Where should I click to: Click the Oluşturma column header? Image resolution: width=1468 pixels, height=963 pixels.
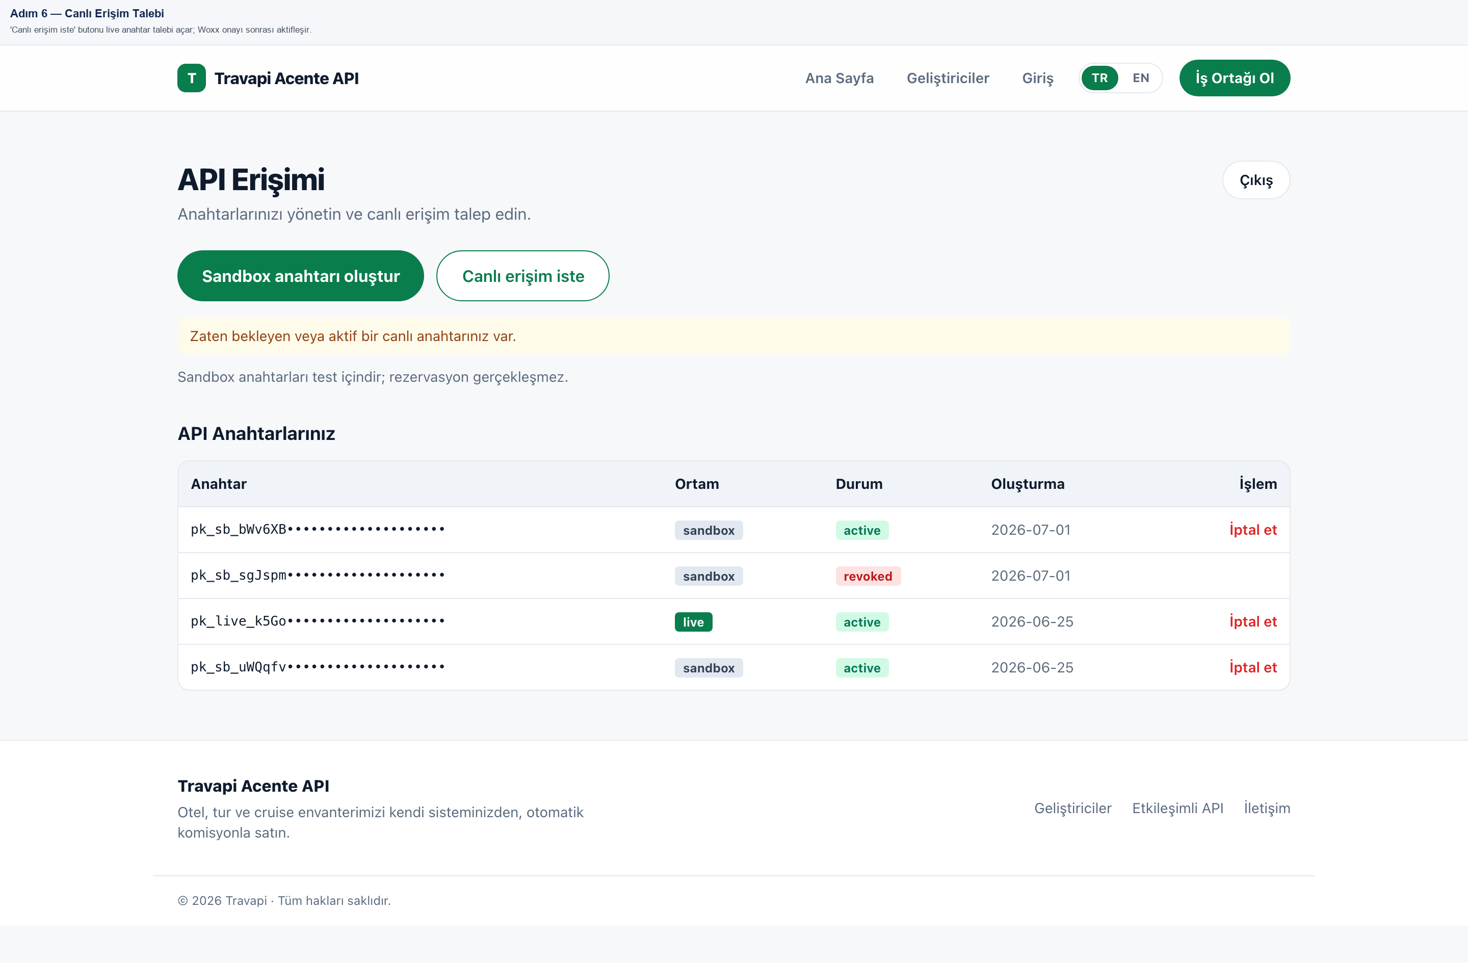point(1028,484)
